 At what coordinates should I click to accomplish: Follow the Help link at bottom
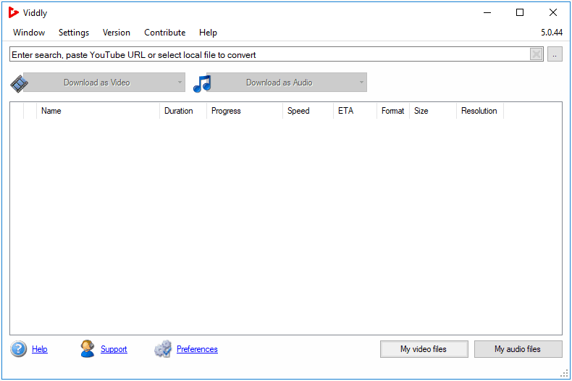point(40,349)
